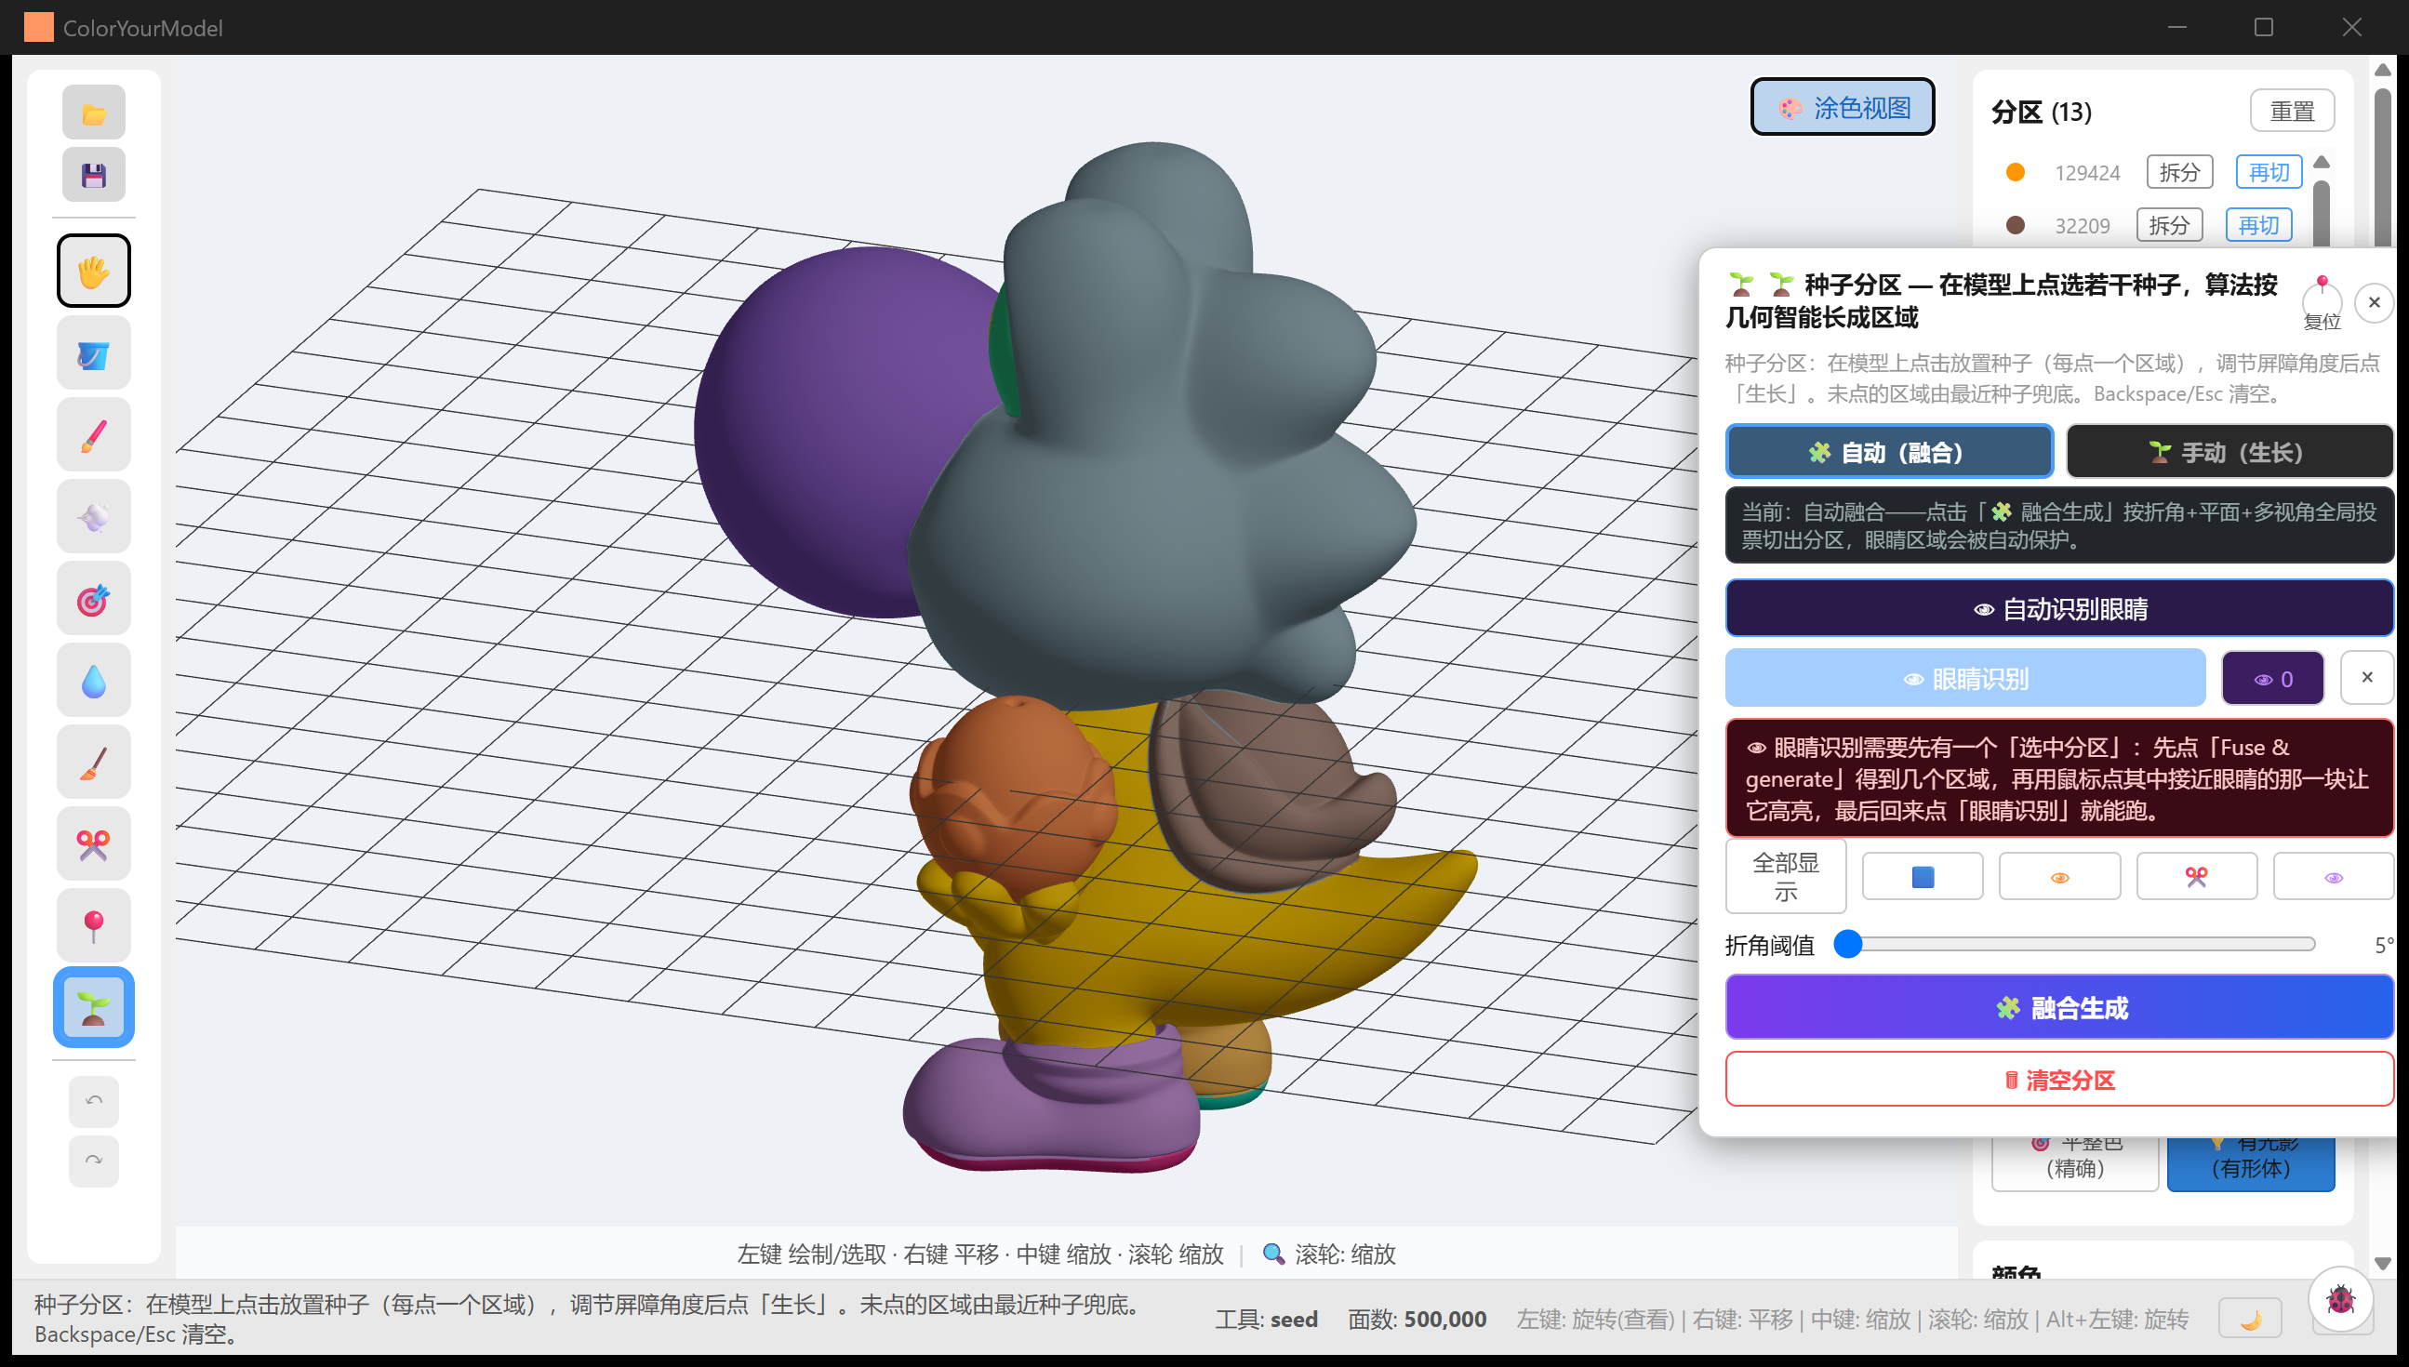Toggle the blue square display filter
The height and width of the screenshot is (1367, 2409).
(x=1923, y=877)
